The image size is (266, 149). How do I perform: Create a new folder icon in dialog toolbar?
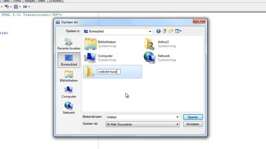pyautogui.click(x=171, y=31)
